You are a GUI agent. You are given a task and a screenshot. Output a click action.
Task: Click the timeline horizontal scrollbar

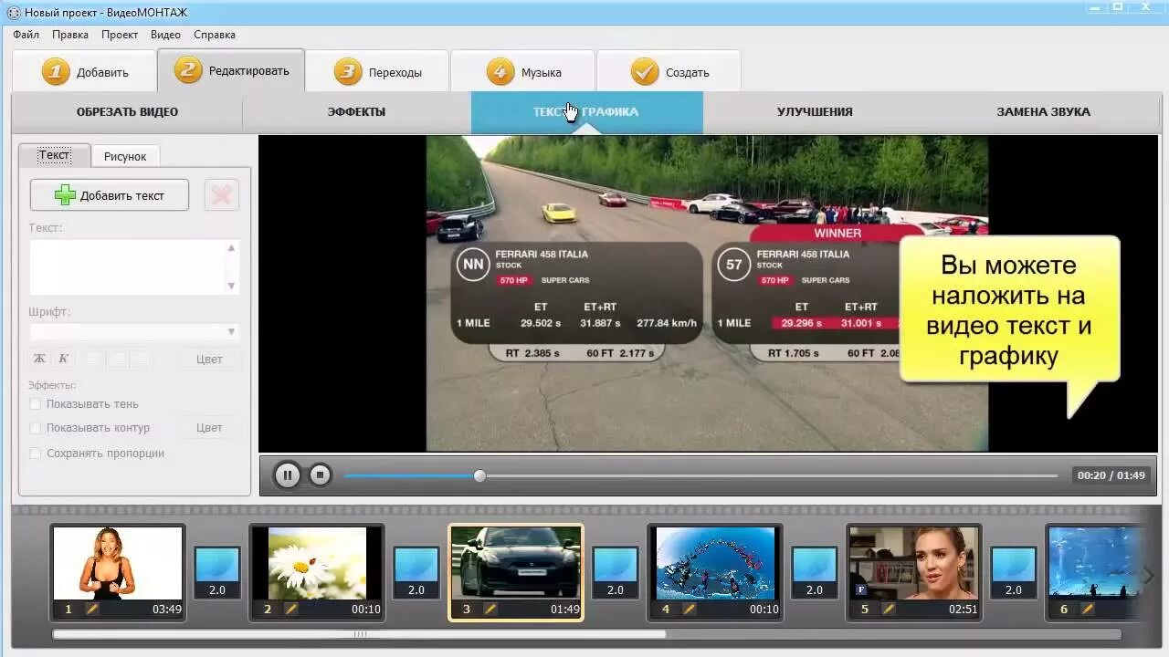360,634
